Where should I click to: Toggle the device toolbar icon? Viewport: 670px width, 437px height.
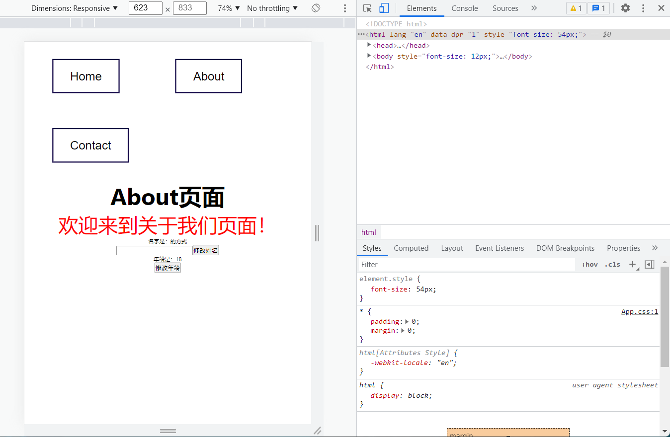(384, 8)
